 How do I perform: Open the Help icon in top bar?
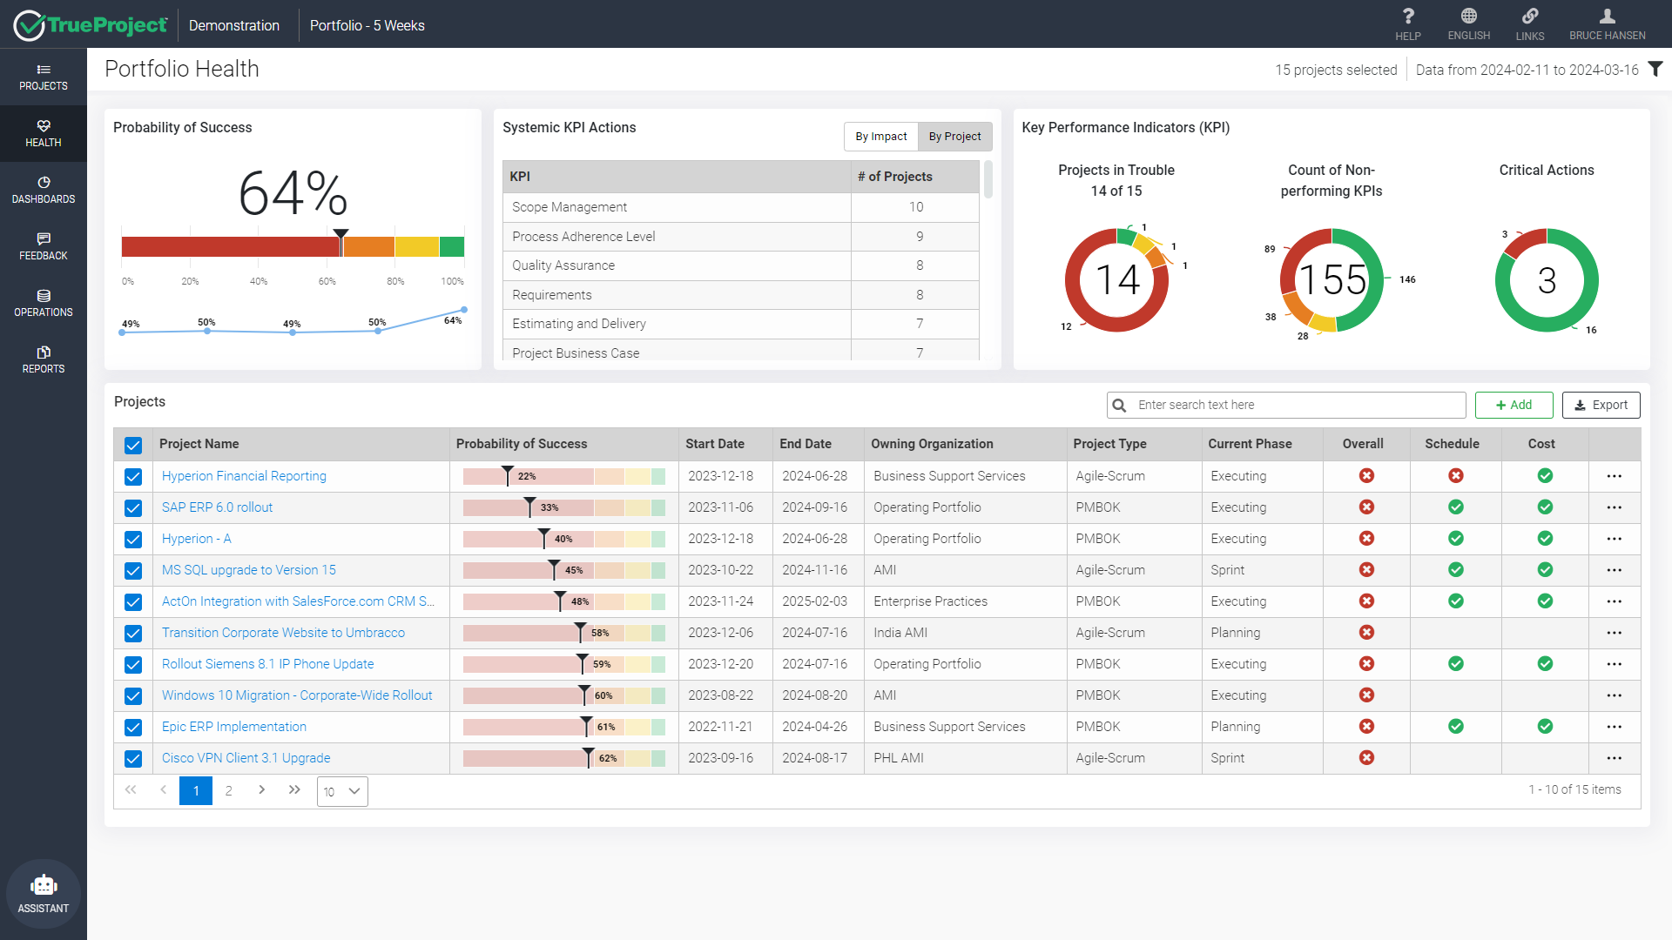[x=1408, y=23]
